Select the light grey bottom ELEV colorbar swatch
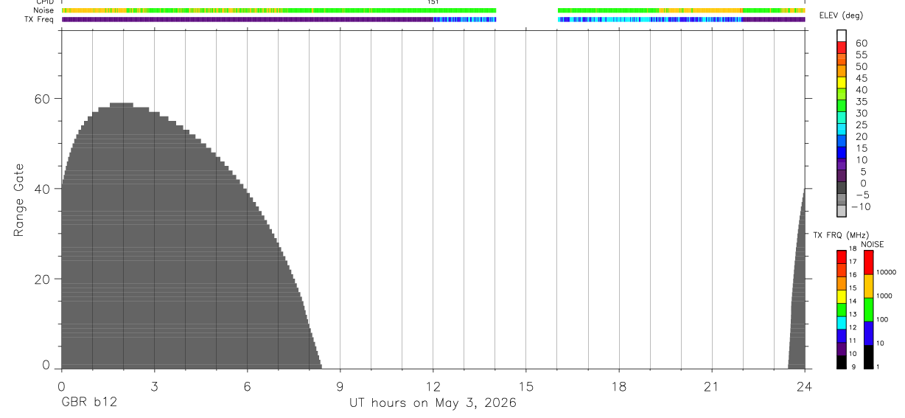Screen dimensions: 905x418 [842, 212]
